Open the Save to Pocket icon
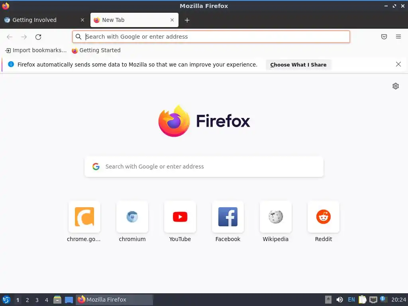The width and height of the screenshot is (408, 306). [x=384, y=37]
